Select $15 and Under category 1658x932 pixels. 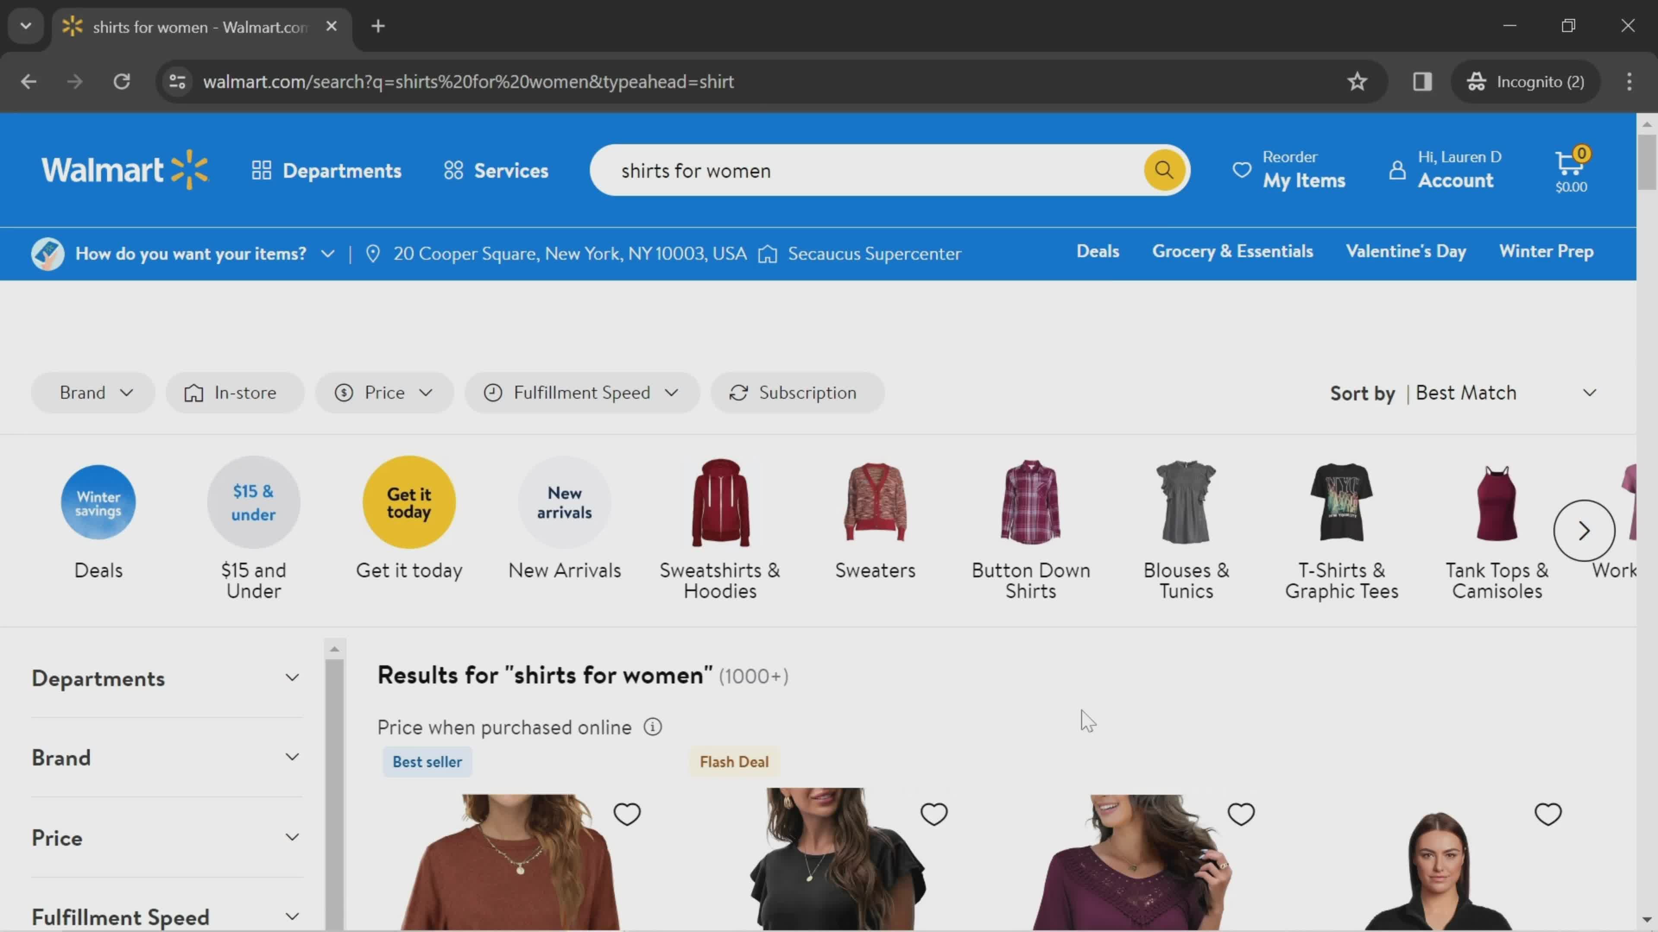coord(253,529)
